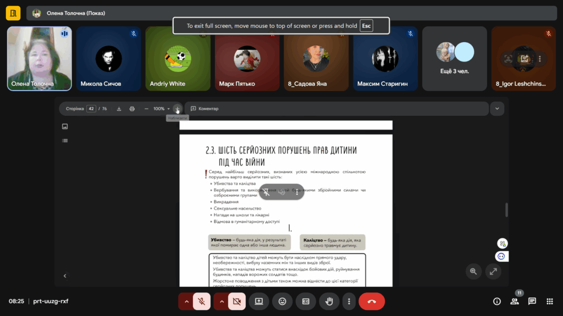Zoom out of the PDF page
563x316 pixels.
tap(146, 109)
